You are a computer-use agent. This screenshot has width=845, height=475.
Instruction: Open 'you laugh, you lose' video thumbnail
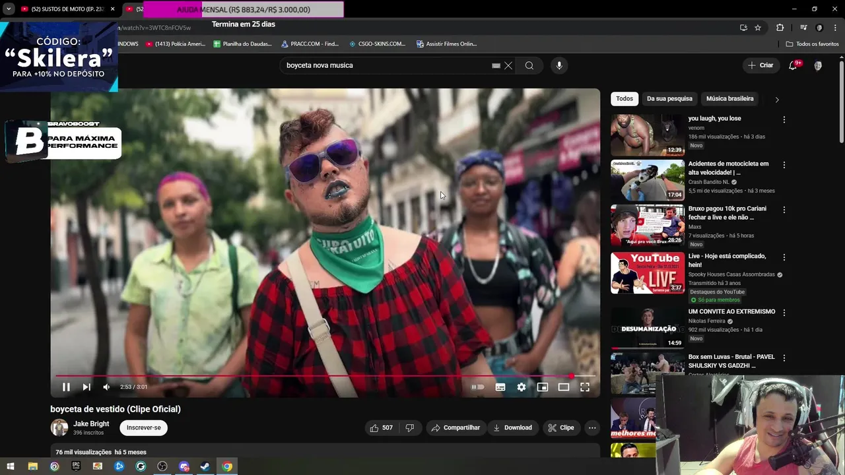648,135
